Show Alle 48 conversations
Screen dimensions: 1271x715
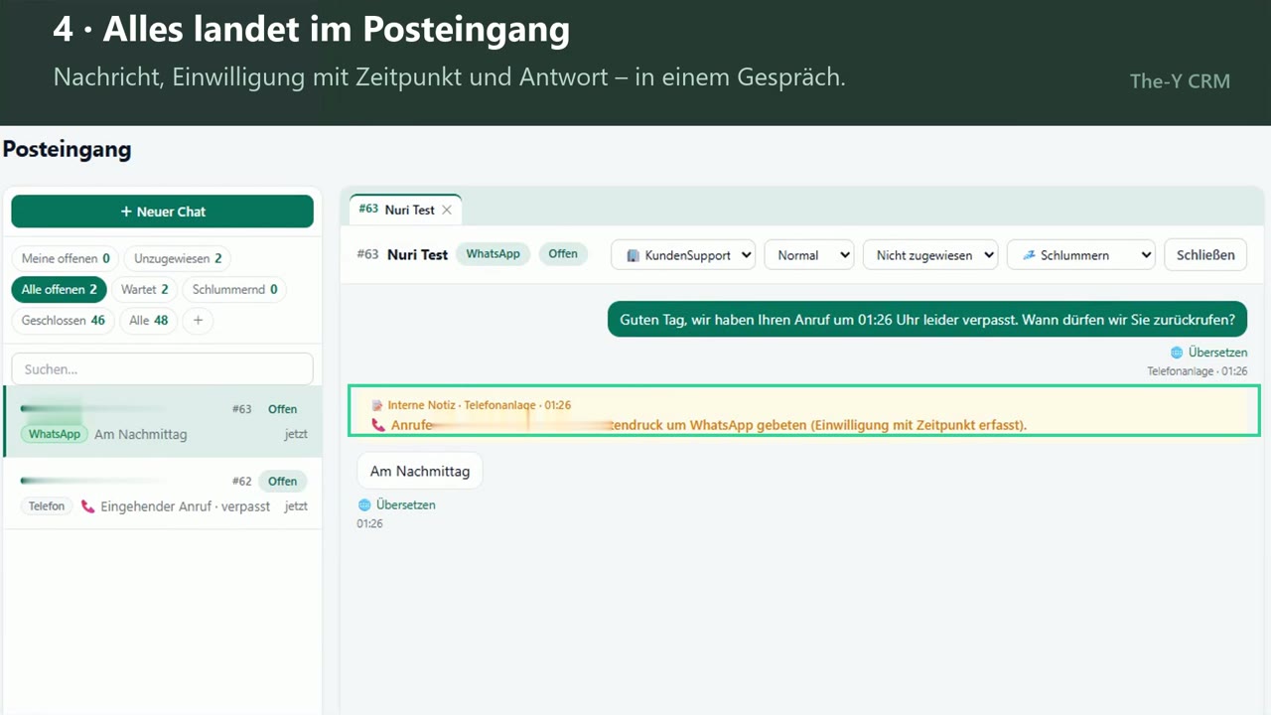tap(149, 320)
